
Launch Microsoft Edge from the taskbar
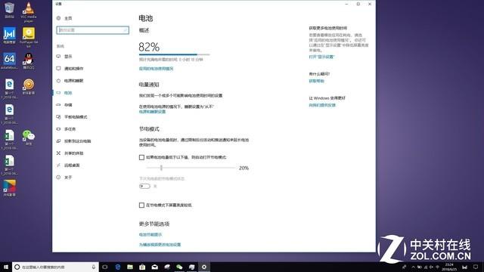pos(118,267)
